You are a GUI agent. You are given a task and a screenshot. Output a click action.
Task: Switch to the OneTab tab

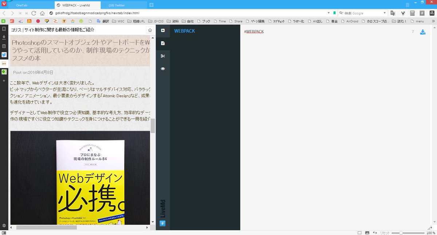click(x=31, y=5)
